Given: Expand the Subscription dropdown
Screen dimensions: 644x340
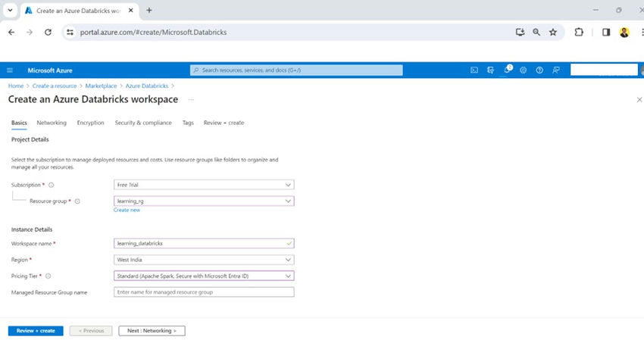Looking at the screenshot, I should coord(204,185).
